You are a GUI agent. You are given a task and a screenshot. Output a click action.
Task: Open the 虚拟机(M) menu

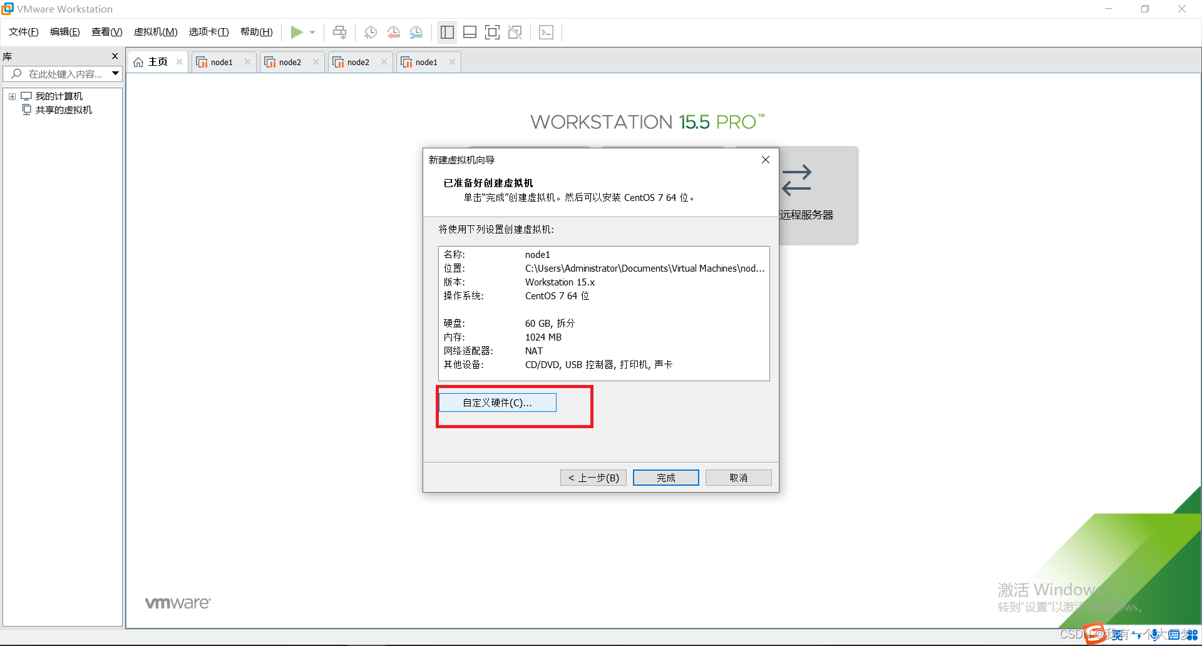(156, 32)
